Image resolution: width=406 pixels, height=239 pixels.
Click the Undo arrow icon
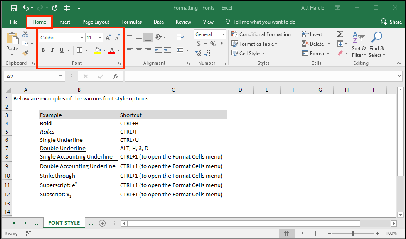point(26,8)
